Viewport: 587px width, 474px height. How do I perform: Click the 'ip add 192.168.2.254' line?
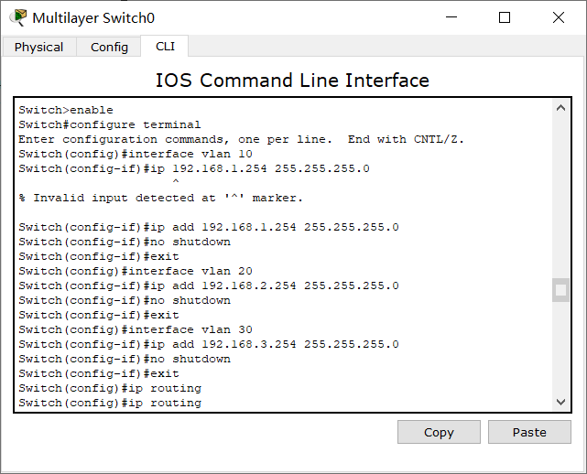point(209,285)
